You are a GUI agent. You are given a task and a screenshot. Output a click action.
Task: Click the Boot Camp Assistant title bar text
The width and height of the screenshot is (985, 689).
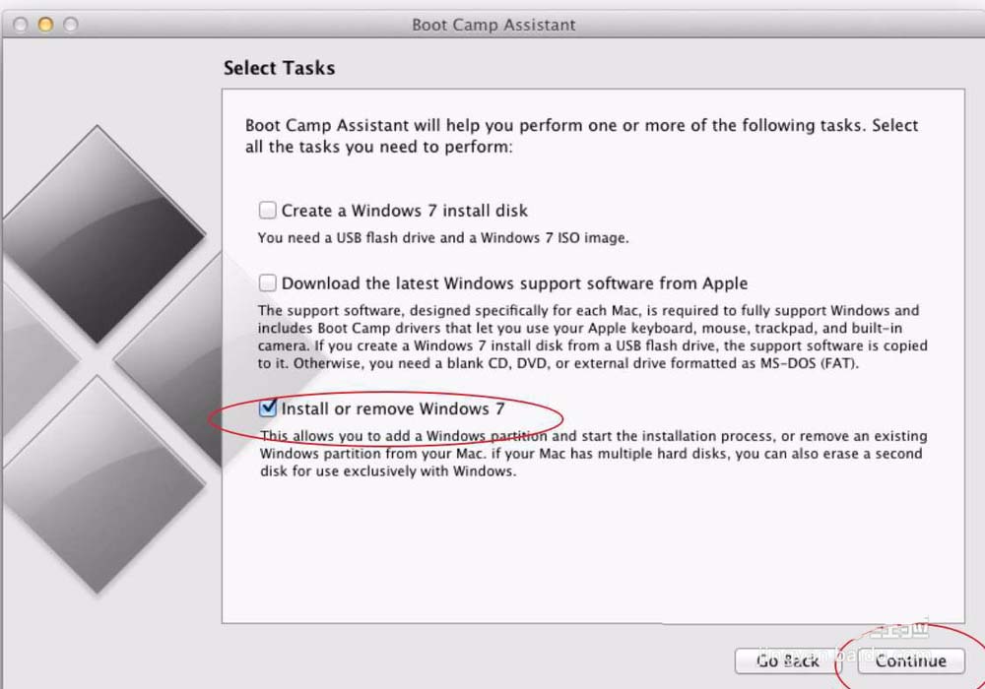493,26
